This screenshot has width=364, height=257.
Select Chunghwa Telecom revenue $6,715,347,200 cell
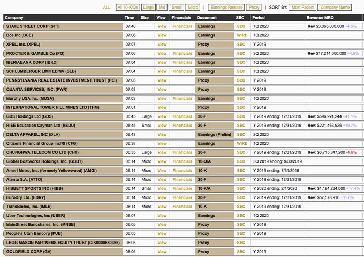[x=334, y=152]
